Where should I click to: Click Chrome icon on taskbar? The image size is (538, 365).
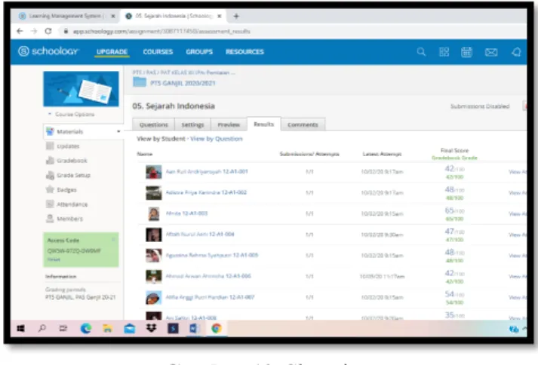click(216, 329)
